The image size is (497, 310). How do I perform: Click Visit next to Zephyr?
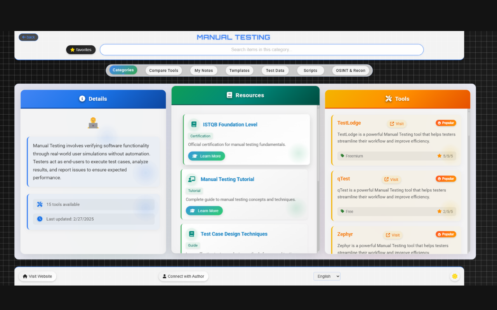(393, 235)
